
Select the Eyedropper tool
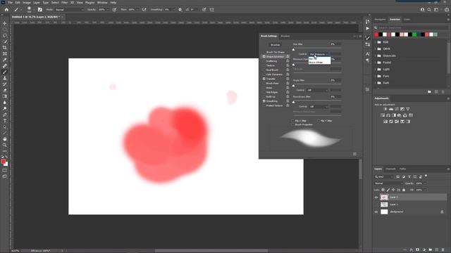click(5, 60)
